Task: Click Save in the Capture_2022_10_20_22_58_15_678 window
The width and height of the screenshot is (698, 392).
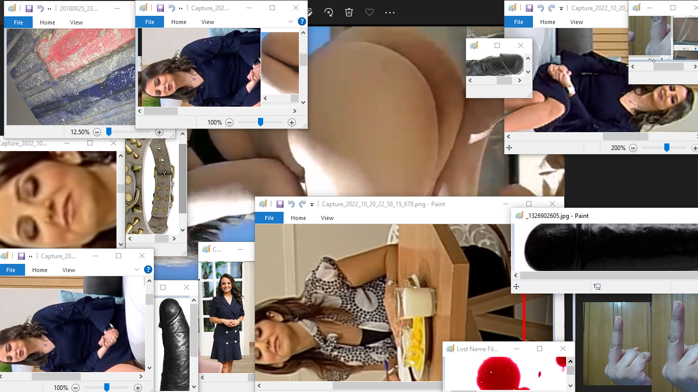Action: (280, 204)
